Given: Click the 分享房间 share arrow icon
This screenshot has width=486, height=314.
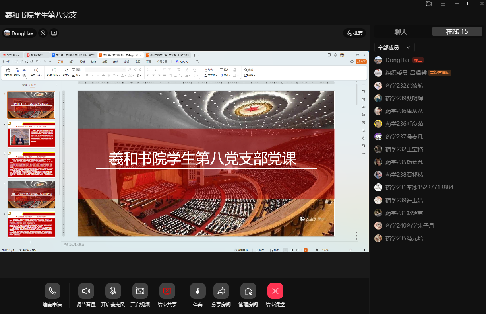Looking at the screenshot, I should [x=221, y=291].
